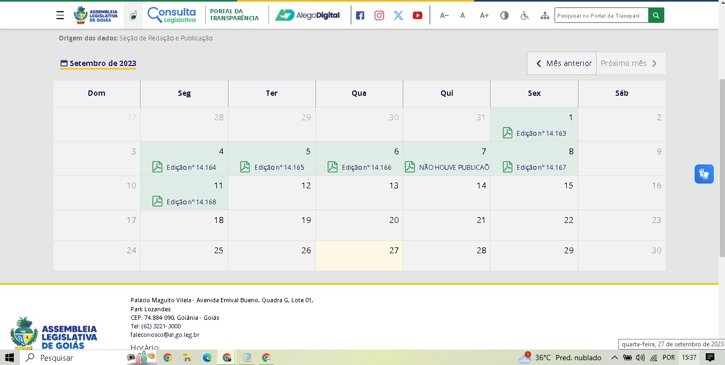Click the portal search input field
The width and height of the screenshot is (725, 365).
(x=601, y=15)
